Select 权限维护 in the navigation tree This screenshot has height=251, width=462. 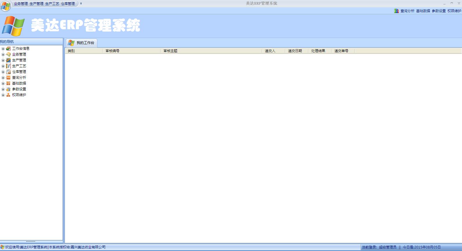point(19,95)
